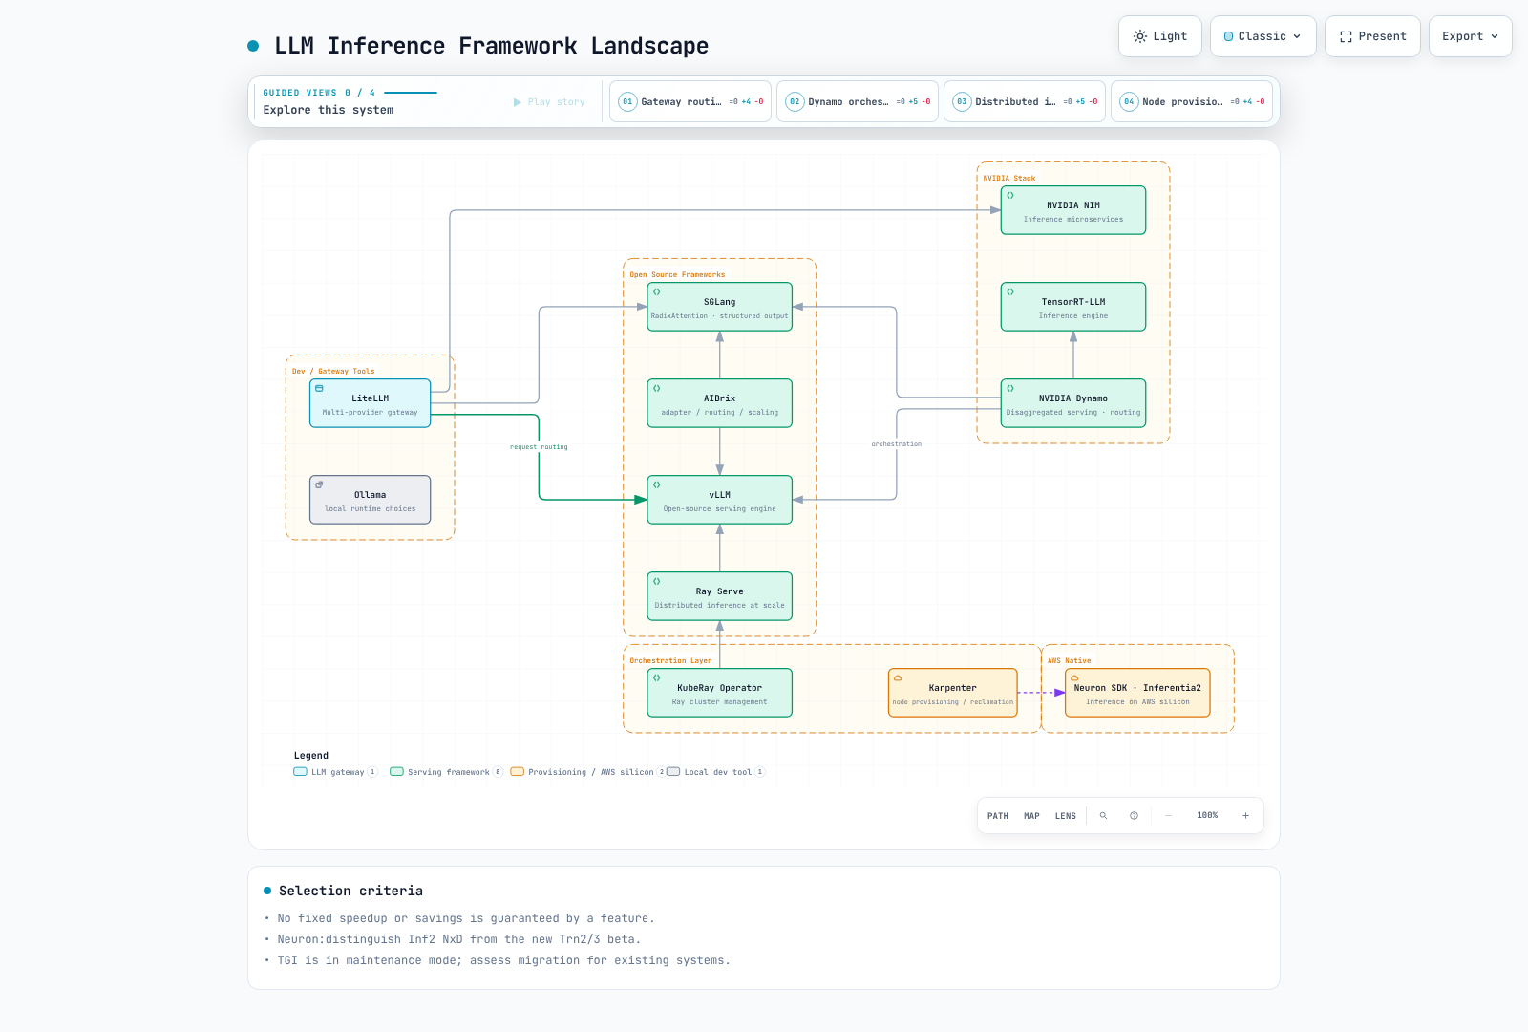Select the Neuron SDK Inferentia2 node

[x=1137, y=693]
